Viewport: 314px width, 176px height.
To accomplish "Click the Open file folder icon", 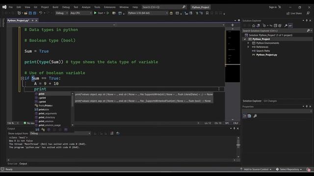I will (x=26, y=13).
